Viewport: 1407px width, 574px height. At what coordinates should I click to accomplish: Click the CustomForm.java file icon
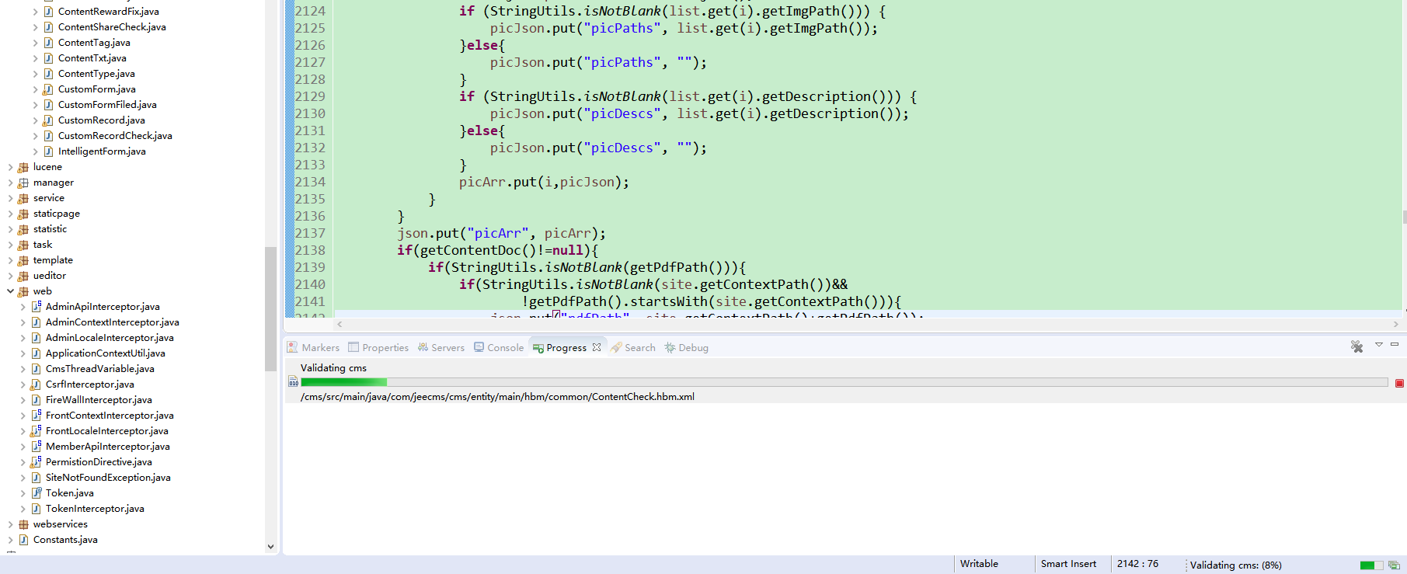tap(48, 89)
